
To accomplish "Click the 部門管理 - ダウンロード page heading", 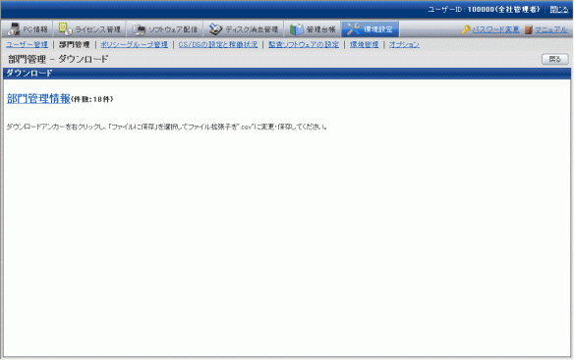I will coord(58,59).
